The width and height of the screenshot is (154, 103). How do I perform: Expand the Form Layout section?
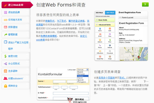pos(133,17)
